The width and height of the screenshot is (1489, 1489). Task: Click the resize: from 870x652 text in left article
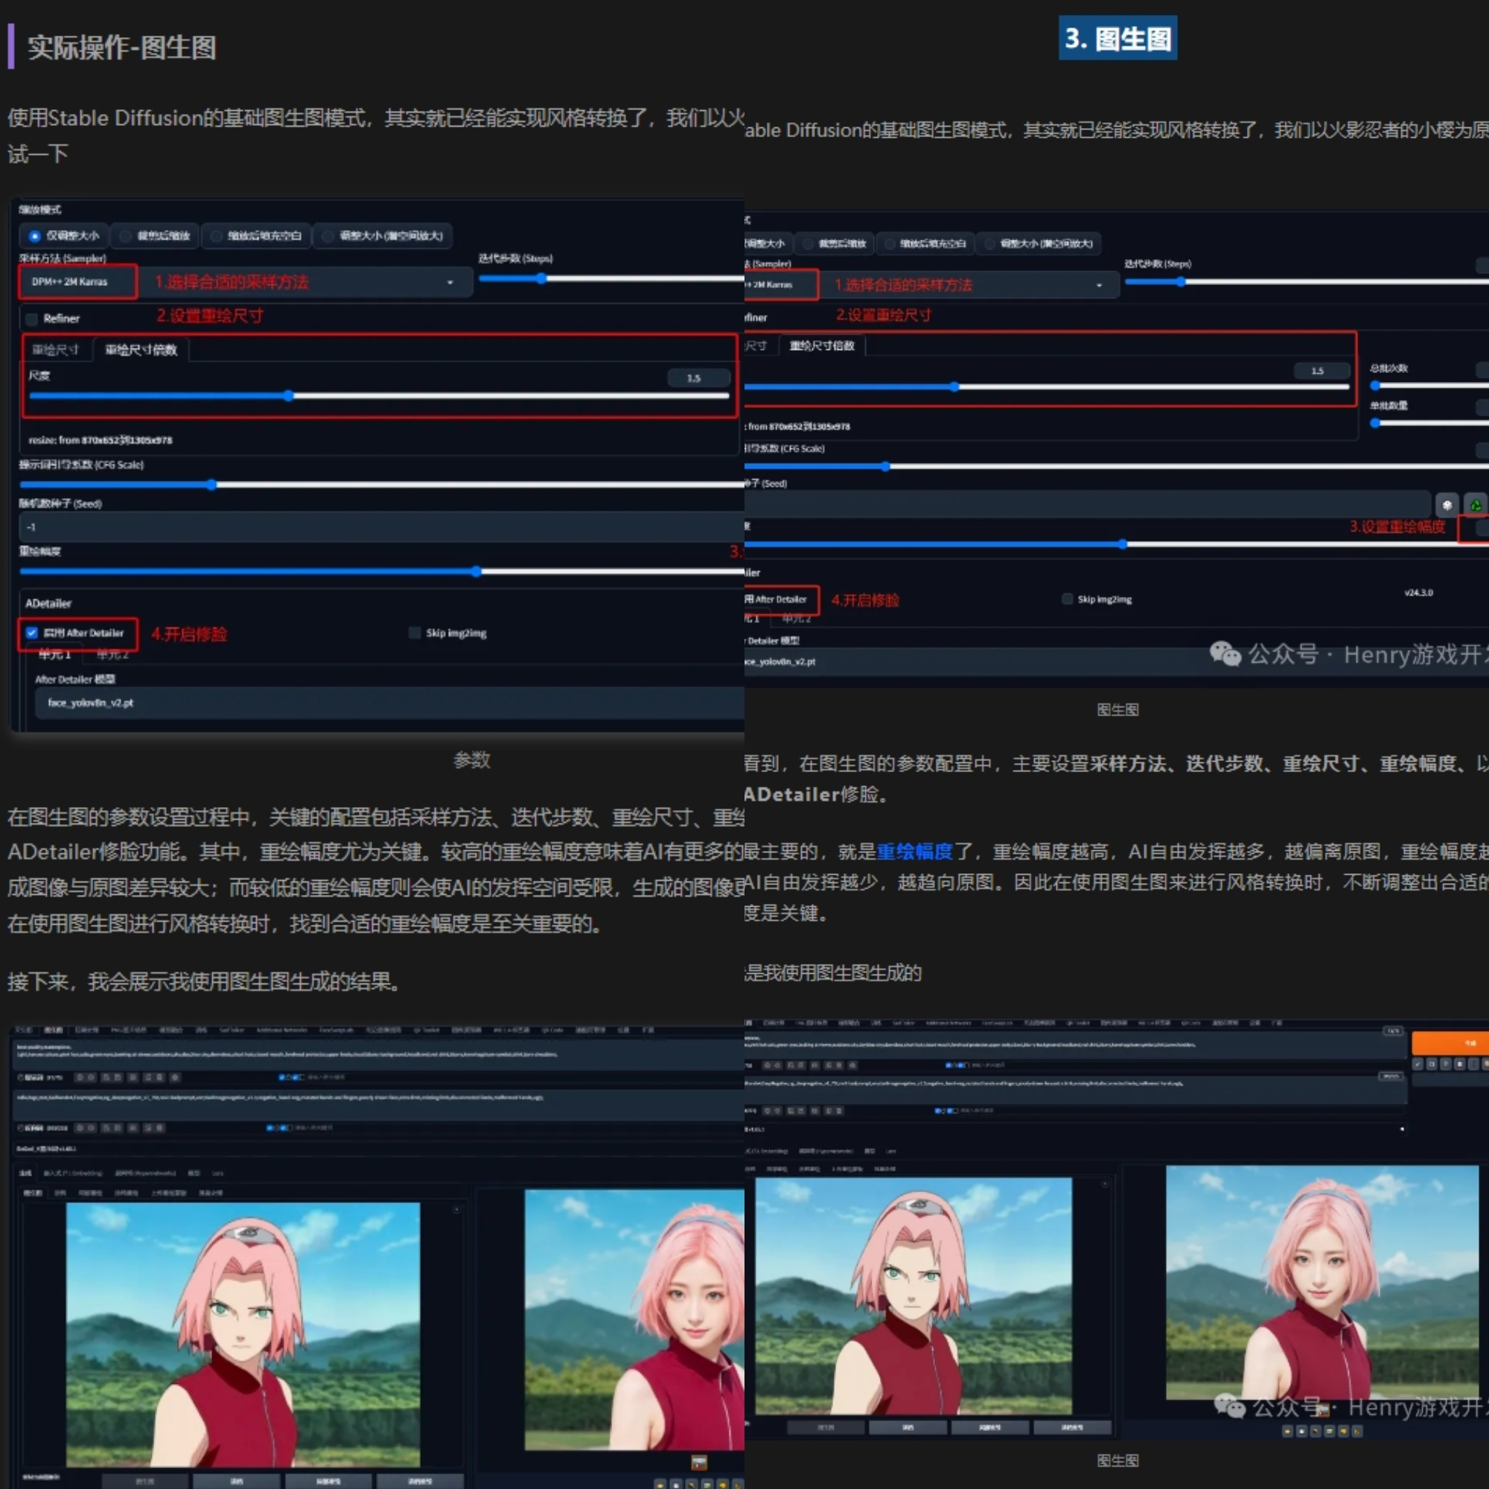tap(101, 440)
